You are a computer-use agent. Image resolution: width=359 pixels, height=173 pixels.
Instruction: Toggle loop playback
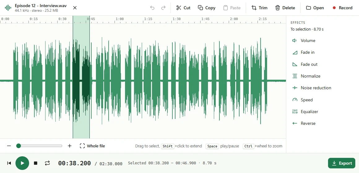tap(47, 163)
